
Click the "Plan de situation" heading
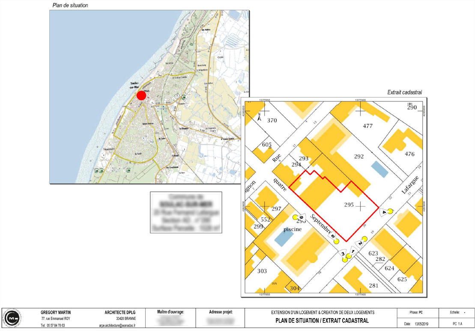pos(71,6)
